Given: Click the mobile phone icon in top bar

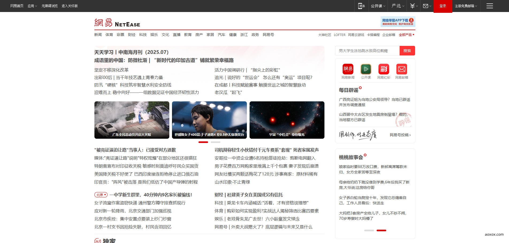Looking at the screenshot, I should 361,6.
